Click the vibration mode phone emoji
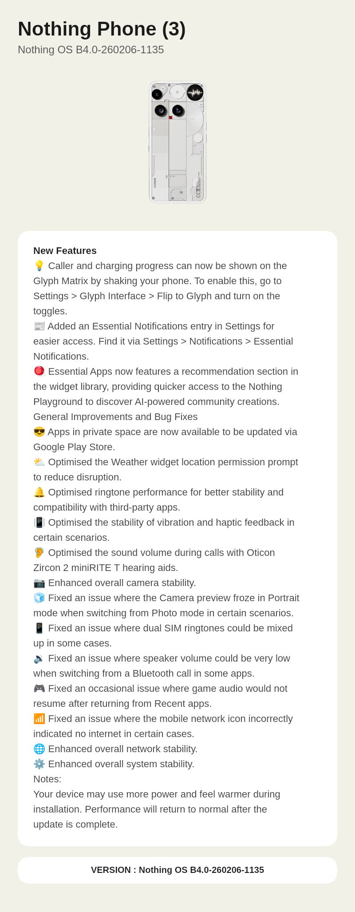Image resolution: width=355 pixels, height=912 pixels. [39, 522]
